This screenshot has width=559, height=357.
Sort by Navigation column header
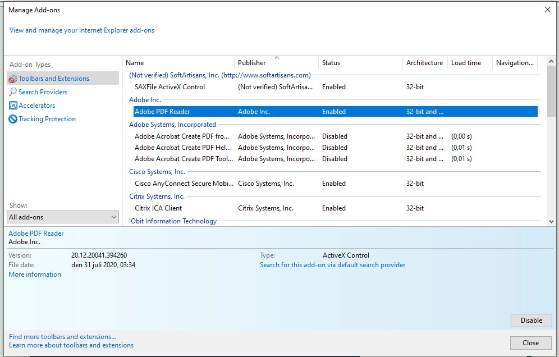515,63
